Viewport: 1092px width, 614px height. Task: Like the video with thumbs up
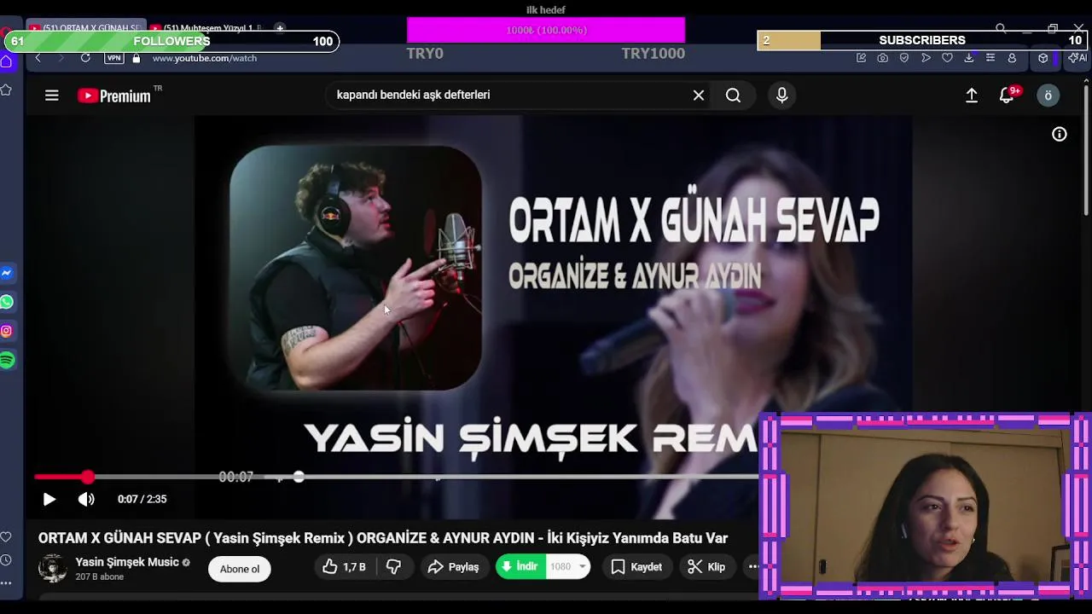point(344,567)
